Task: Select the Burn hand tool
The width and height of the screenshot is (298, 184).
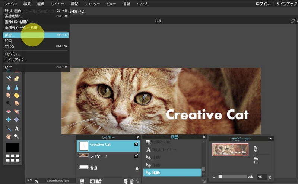Action: 16,103
